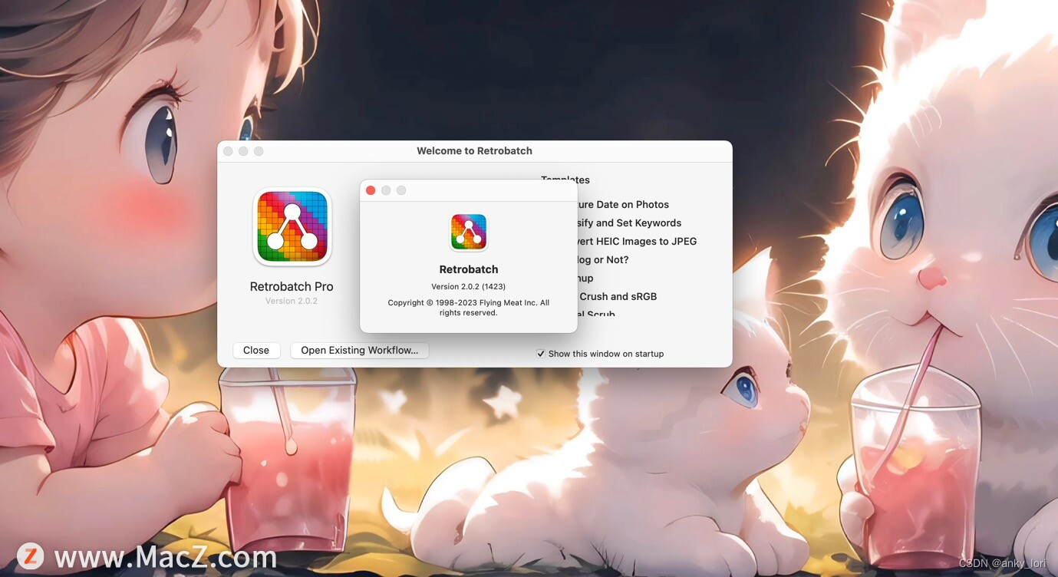Toggle the Show this window on startup checkbox
Viewport: 1058px width, 577px height.
click(541, 354)
